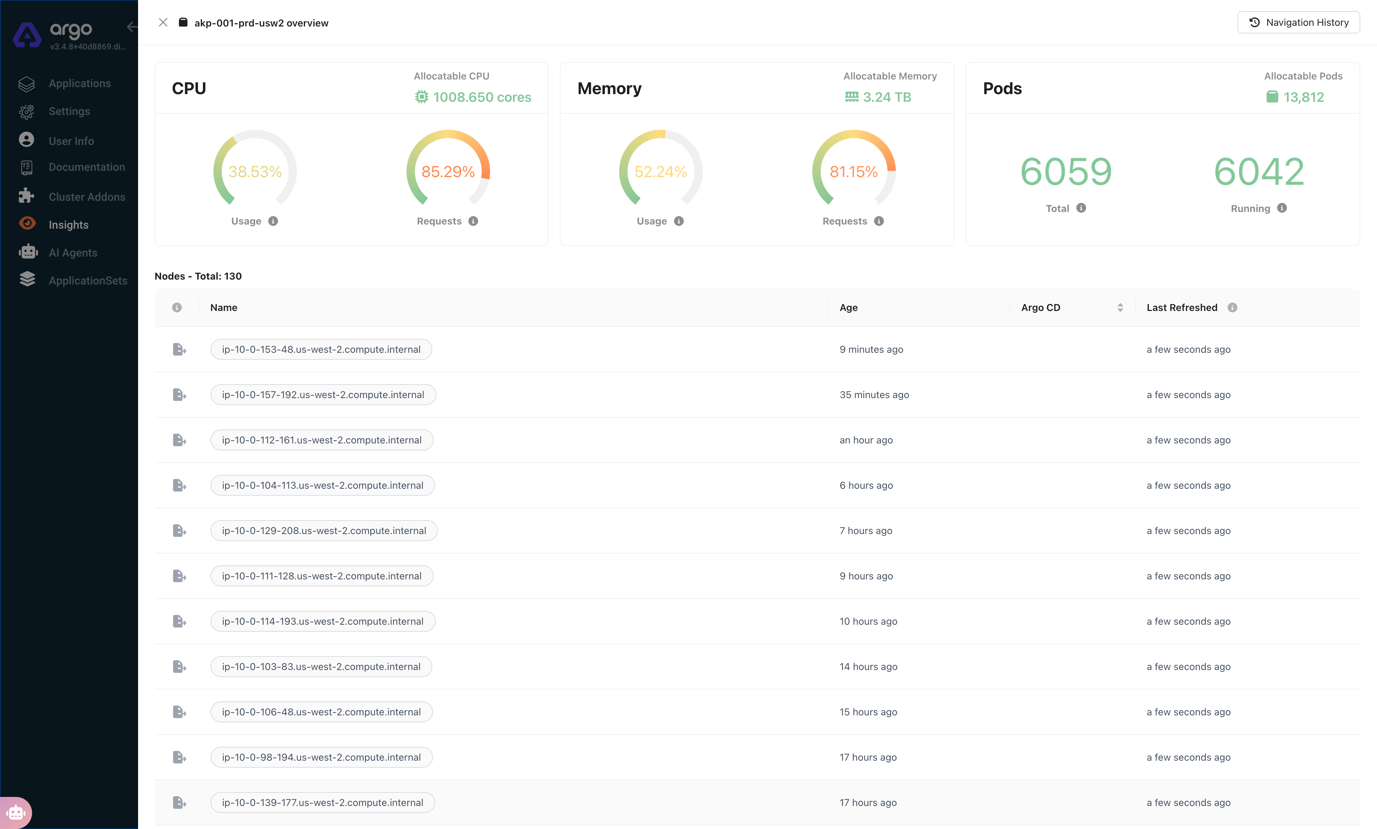The width and height of the screenshot is (1377, 829).
Task: Click manifest icon for node ip-10-0-111-128
Action: tap(179, 576)
